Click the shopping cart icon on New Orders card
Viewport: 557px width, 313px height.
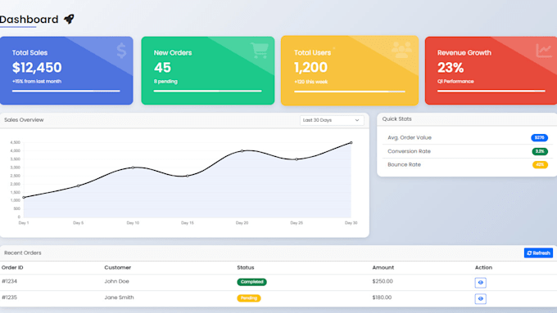coord(260,51)
